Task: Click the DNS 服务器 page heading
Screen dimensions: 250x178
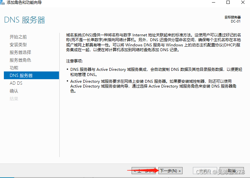Action: tap(25, 20)
